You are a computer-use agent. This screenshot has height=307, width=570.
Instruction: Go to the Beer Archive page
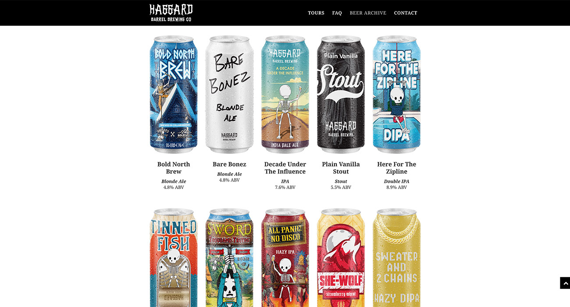(x=368, y=13)
